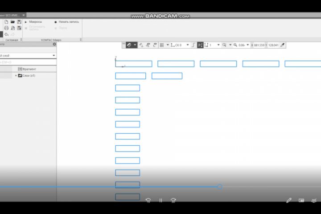Open the Макросы macro list

pyautogui.click(x=33, y=22)
